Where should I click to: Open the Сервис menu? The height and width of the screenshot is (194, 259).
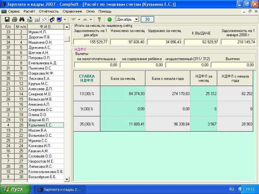14,11
